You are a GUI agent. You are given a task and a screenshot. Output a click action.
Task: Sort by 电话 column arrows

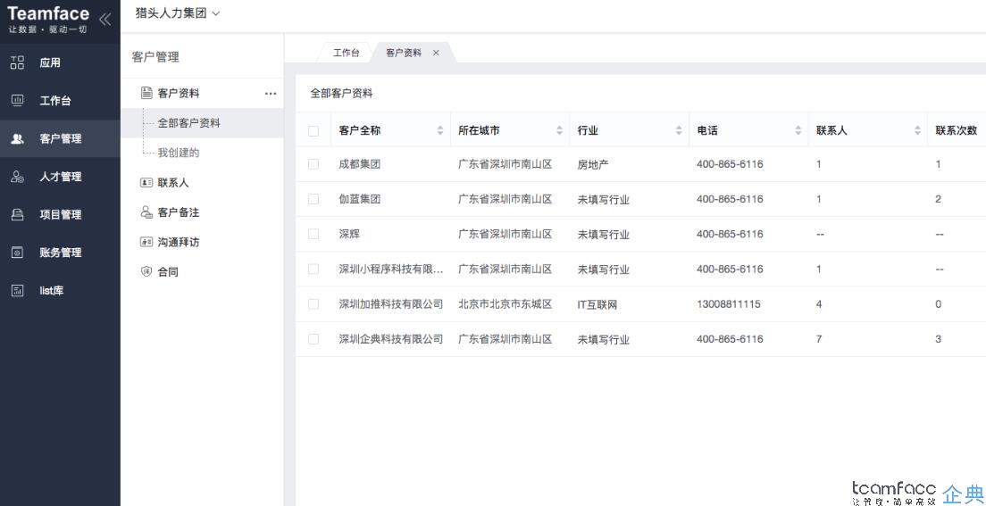click(x=798, y=131)
